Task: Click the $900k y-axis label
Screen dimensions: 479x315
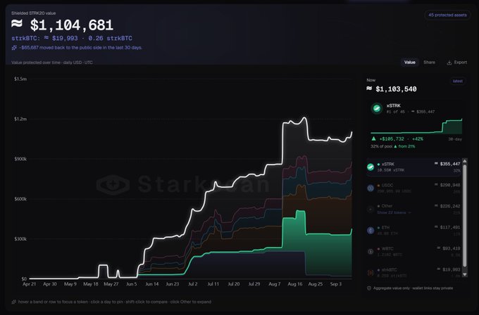Action: pyautogui.click(x=20, y=159)
